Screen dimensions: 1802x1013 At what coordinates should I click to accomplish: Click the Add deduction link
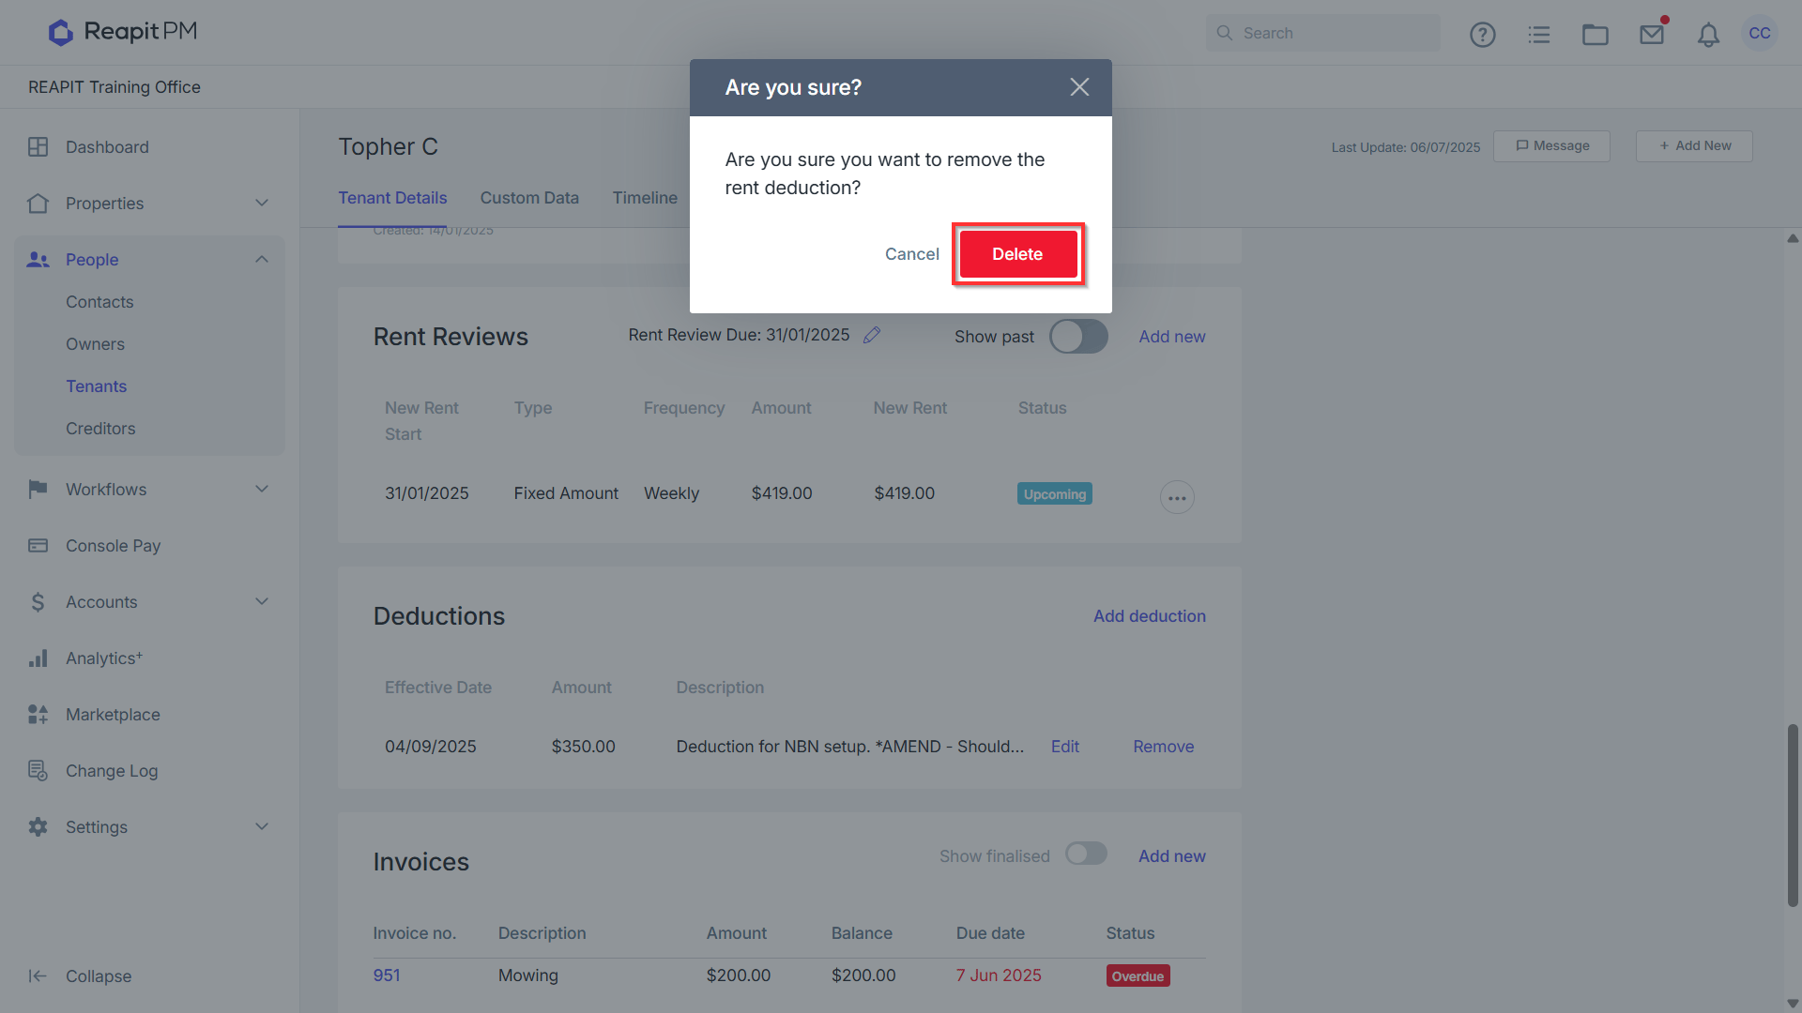[1150, 616]
